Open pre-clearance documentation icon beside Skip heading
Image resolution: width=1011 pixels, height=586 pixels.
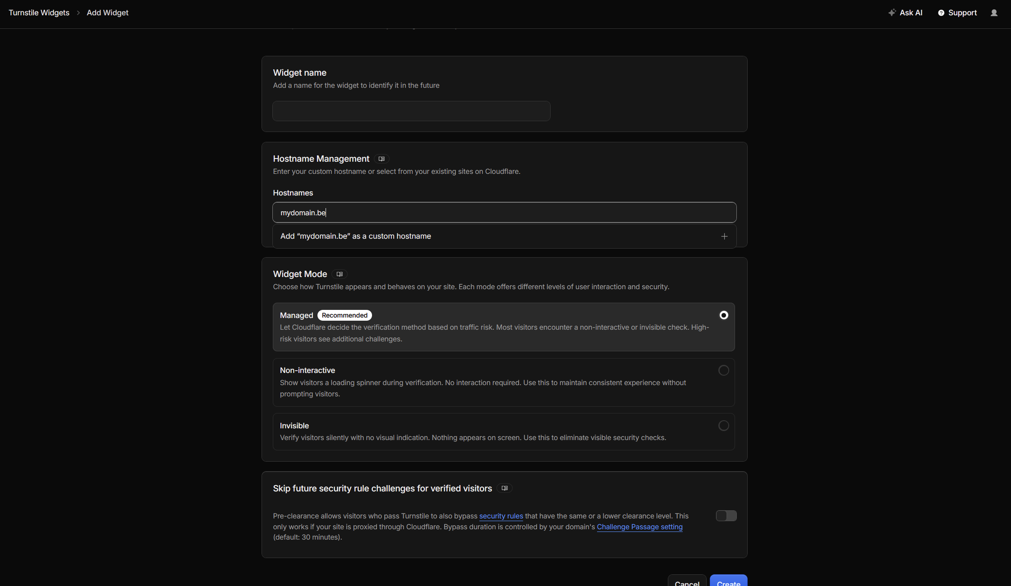505,488
